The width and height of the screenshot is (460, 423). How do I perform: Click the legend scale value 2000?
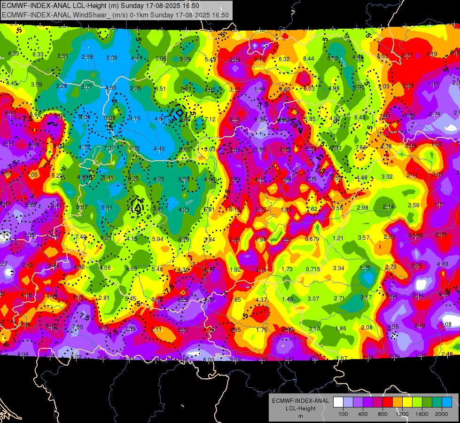442,414
